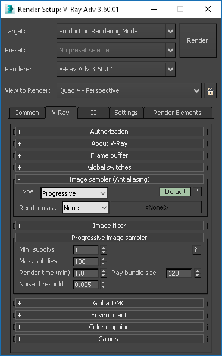
Task: Click the Render time spinner arrows
Action: tap(104, 273)
